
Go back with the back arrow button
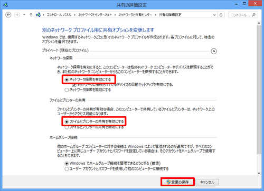click(8, 15)
